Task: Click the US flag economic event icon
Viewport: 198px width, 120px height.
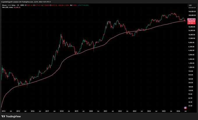Action: tap(185, 108)
